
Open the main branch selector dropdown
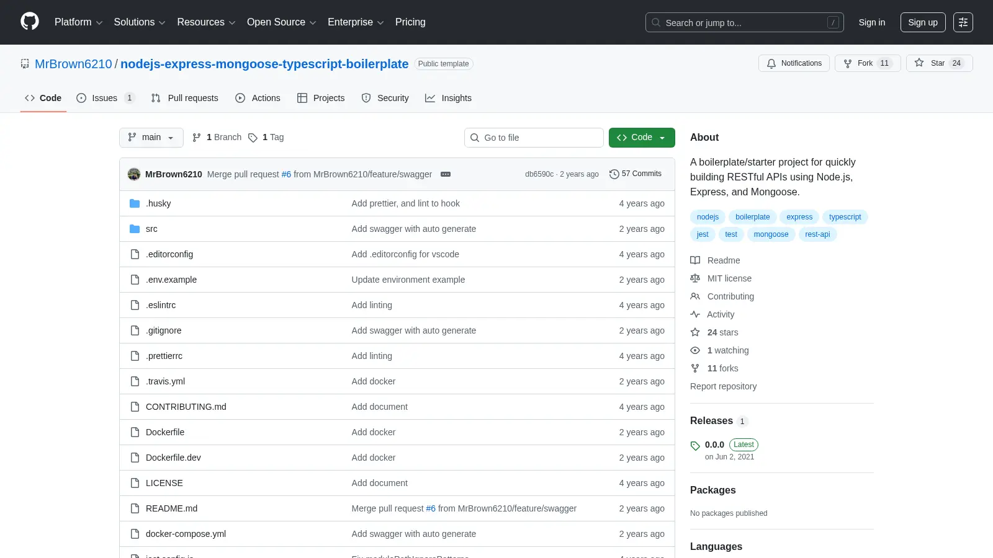(x=151, y=138)
